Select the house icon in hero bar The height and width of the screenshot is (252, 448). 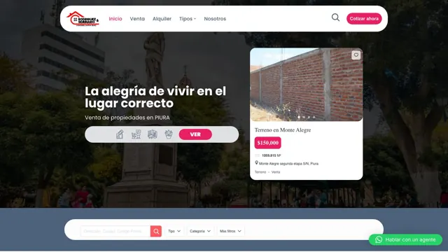pyautogui.click(x=120, y=134)
